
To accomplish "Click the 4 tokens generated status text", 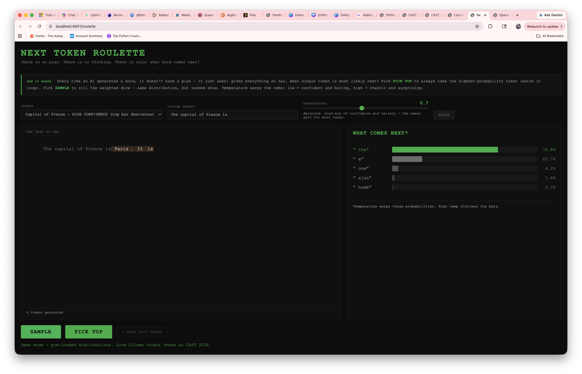I will click(45, 312).
